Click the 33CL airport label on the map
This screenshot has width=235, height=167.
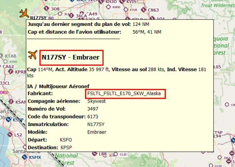[x=5, y=83]
